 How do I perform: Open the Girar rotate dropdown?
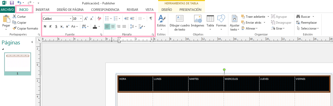point(278,28)
